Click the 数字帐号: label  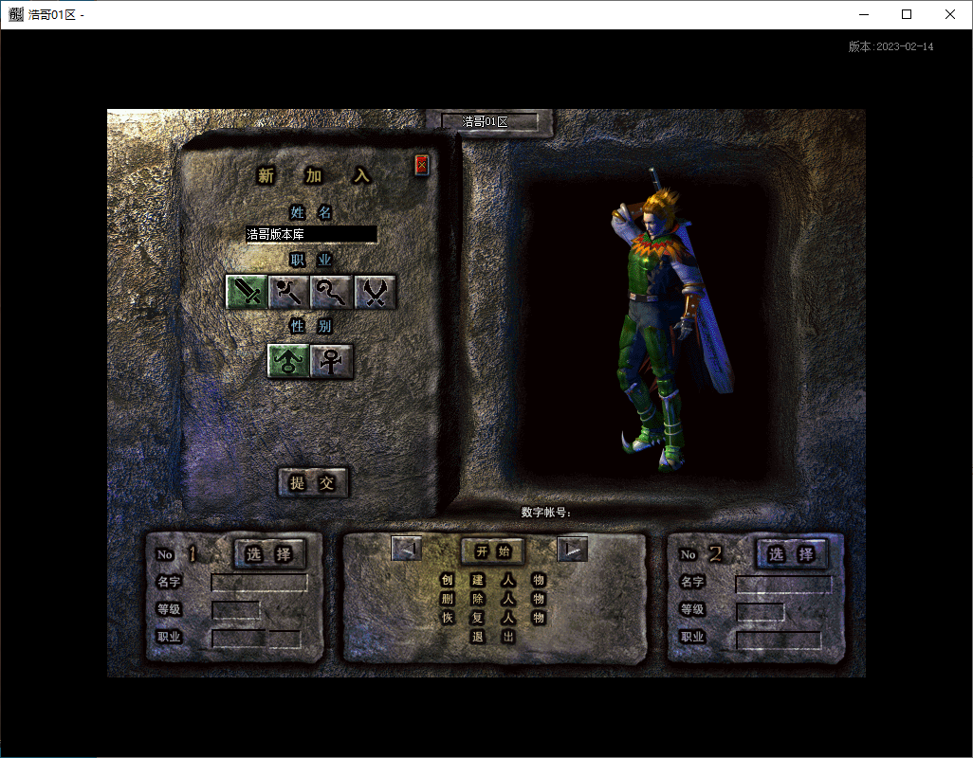546,513
